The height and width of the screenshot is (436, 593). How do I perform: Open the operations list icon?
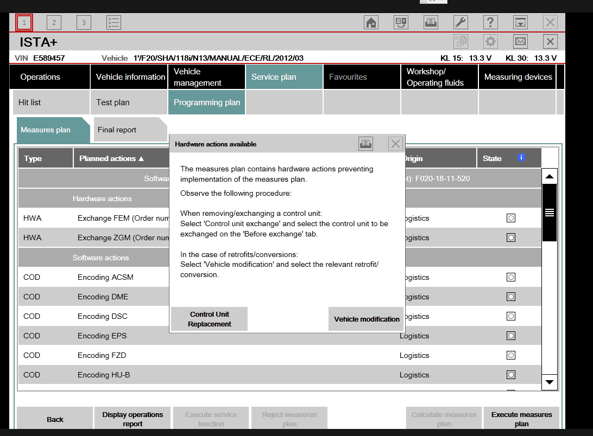tap(113, 23)
